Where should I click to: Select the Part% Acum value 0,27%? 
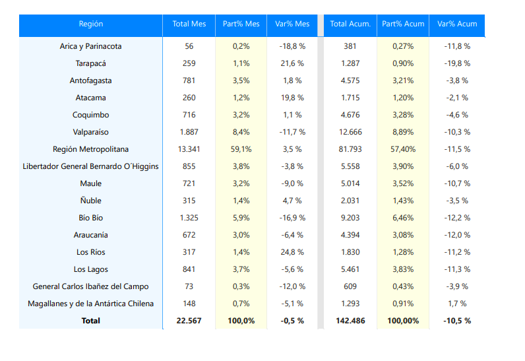(x=403, y=46)
